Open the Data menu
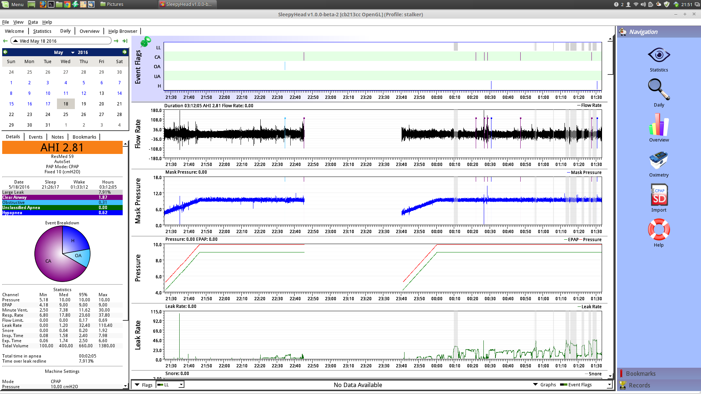 click(33, 22)
